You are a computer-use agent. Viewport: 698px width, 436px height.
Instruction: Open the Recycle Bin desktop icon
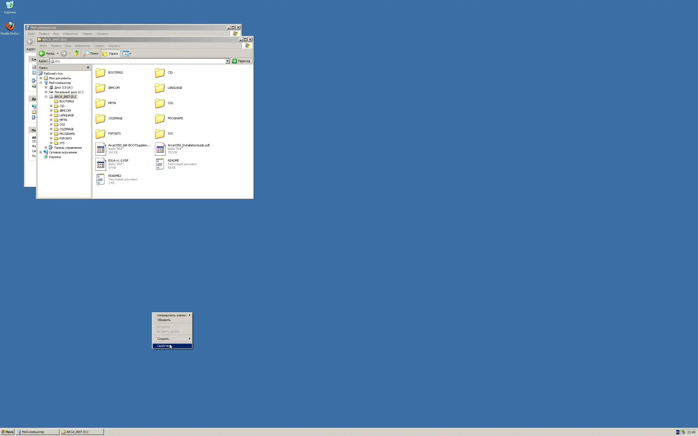point(10,5)
